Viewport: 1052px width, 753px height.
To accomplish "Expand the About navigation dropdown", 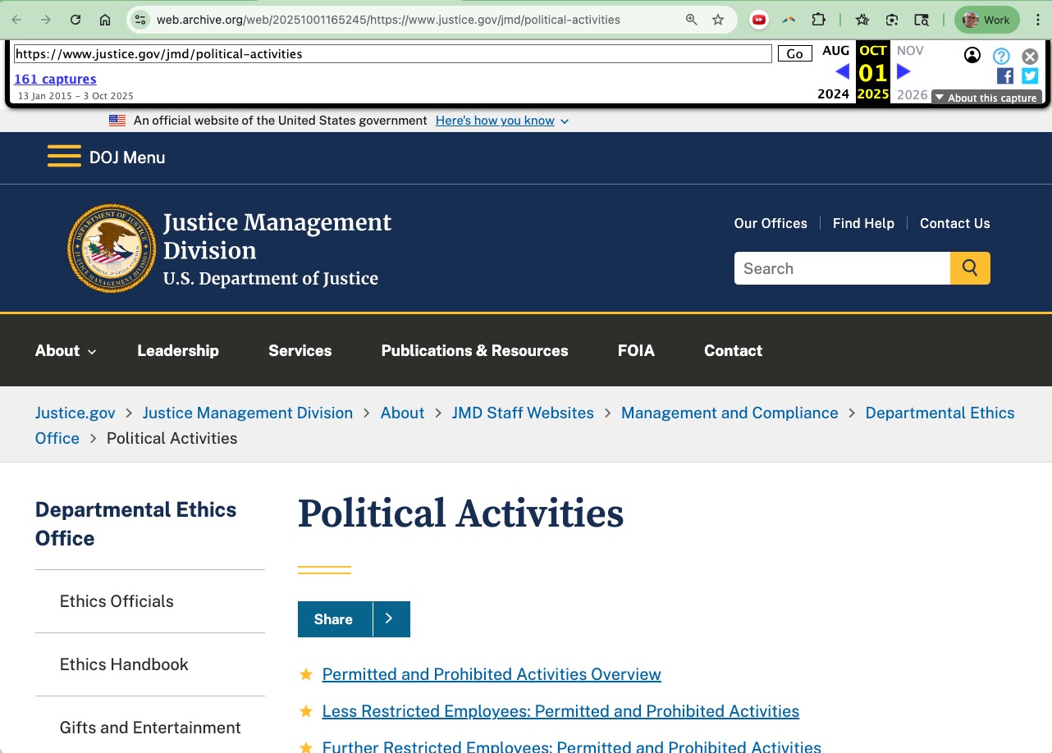I will tap(66, 350).
